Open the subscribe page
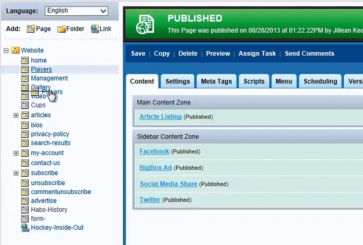The image size is (363, 245). [44, 173]
